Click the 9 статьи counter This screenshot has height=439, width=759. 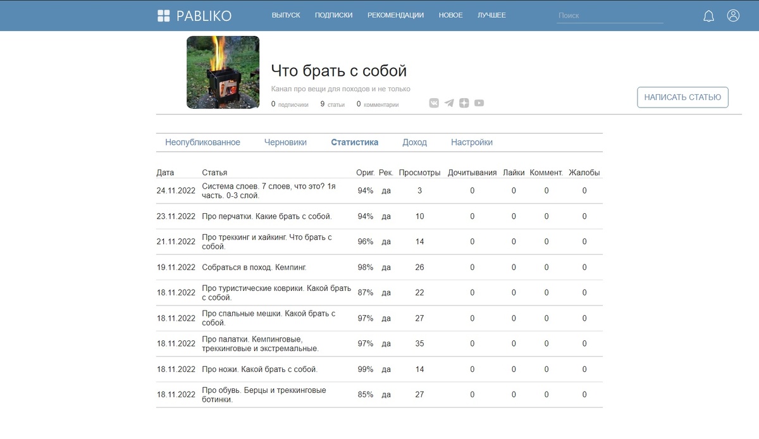click(333, 104)
